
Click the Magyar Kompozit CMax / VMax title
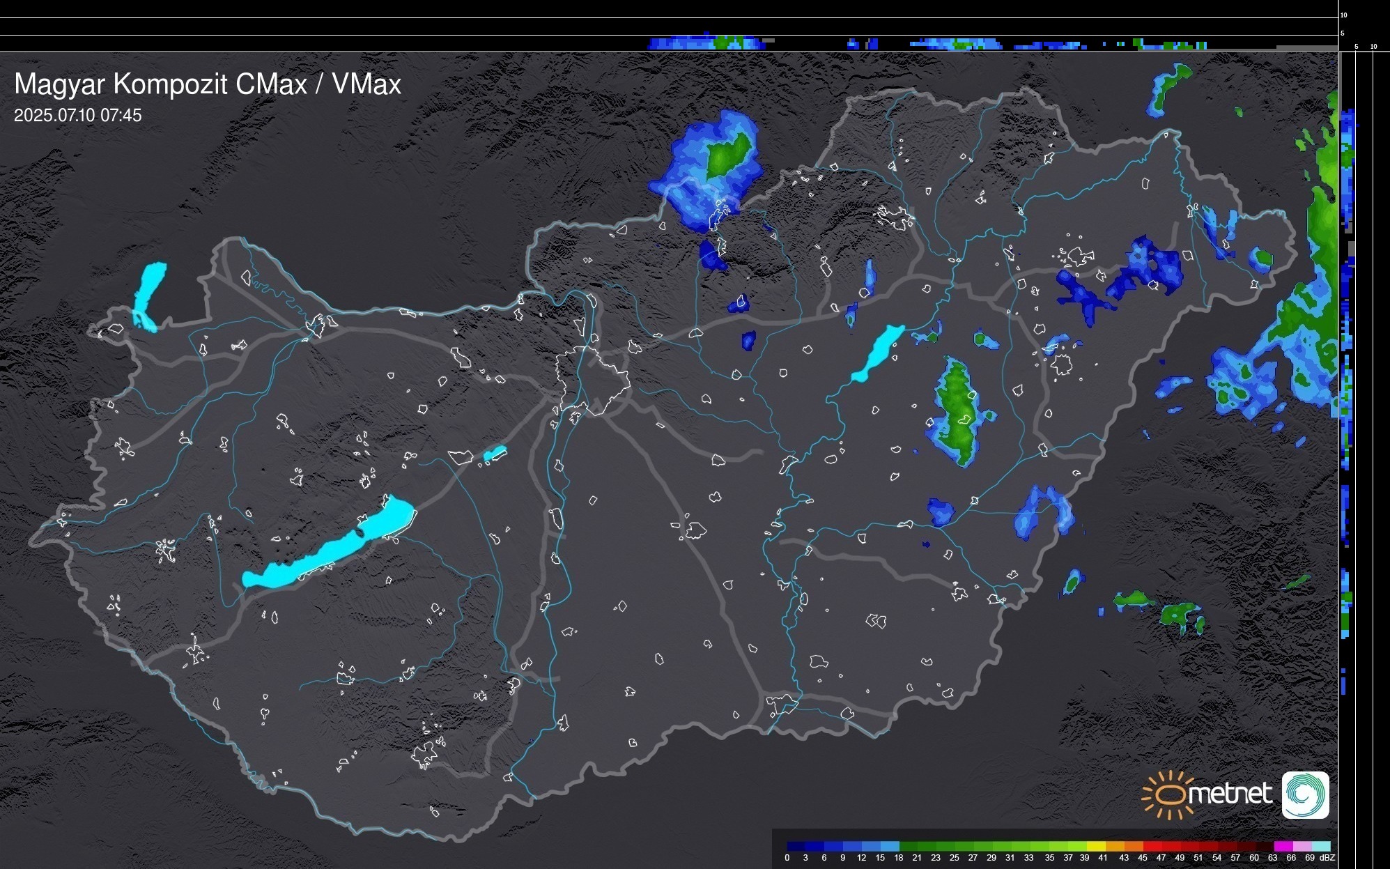[x=208, y=84]
